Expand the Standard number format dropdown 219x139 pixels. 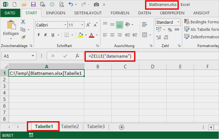(x=178, y=22)
